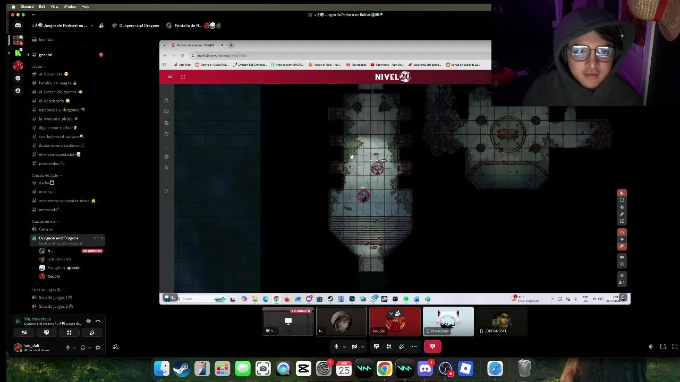Click share screen in voice connected panel

(46, 333)
